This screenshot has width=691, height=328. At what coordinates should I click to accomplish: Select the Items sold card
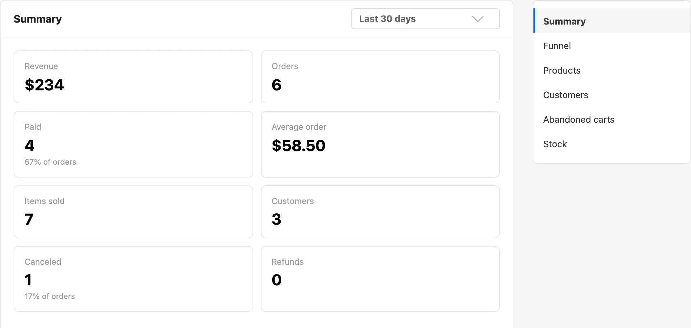(133, 212)
